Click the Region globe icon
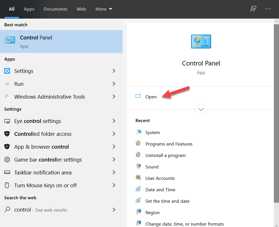279x227 pixels. 138,212
